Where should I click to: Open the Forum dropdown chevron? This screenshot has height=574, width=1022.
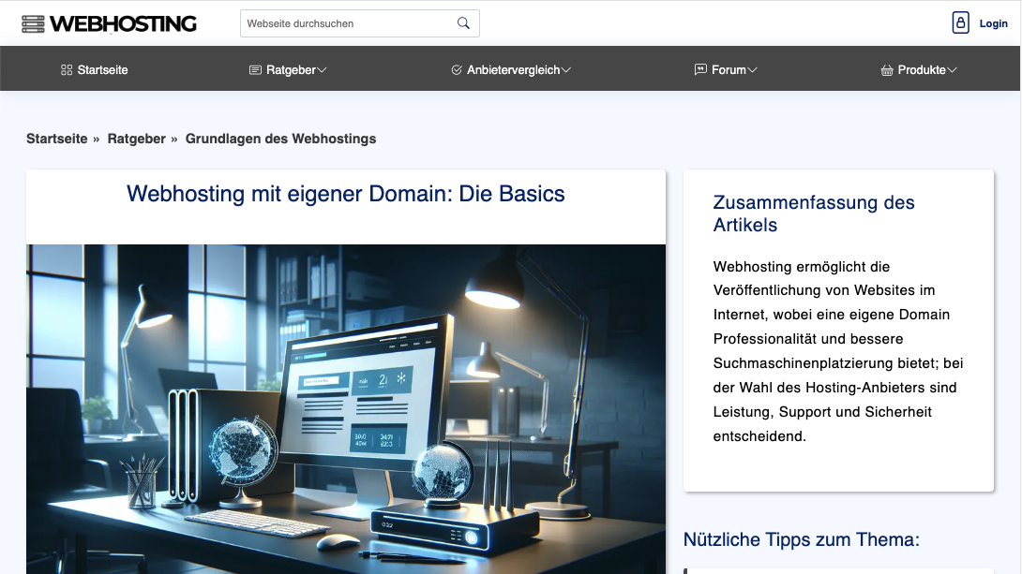tap(752, 70)
